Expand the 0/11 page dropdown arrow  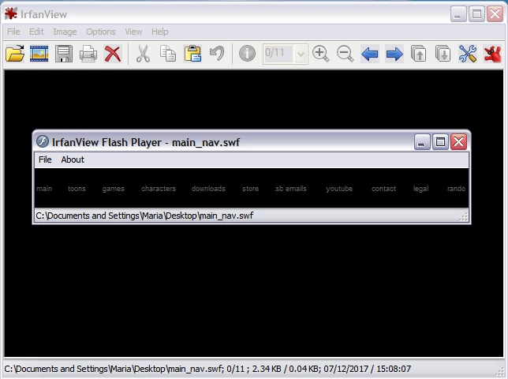tap(301, 54)
